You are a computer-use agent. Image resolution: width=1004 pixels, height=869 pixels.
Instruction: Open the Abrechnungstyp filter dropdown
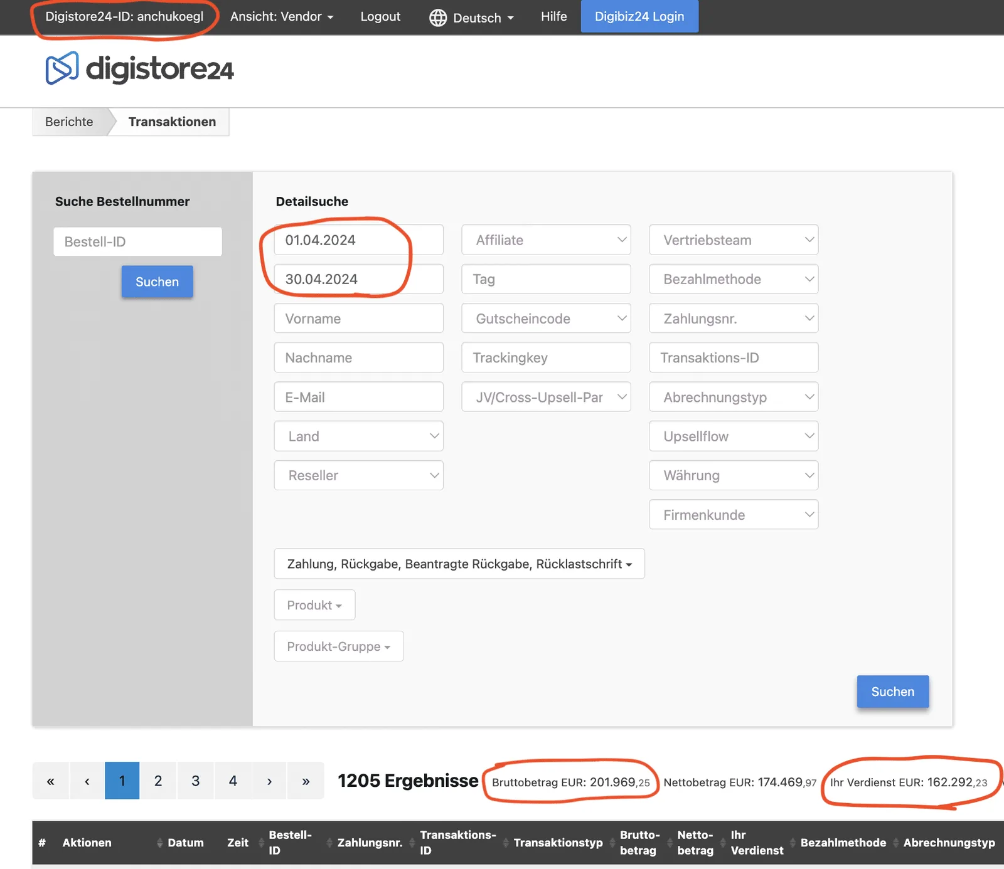(x=734, y=397)
